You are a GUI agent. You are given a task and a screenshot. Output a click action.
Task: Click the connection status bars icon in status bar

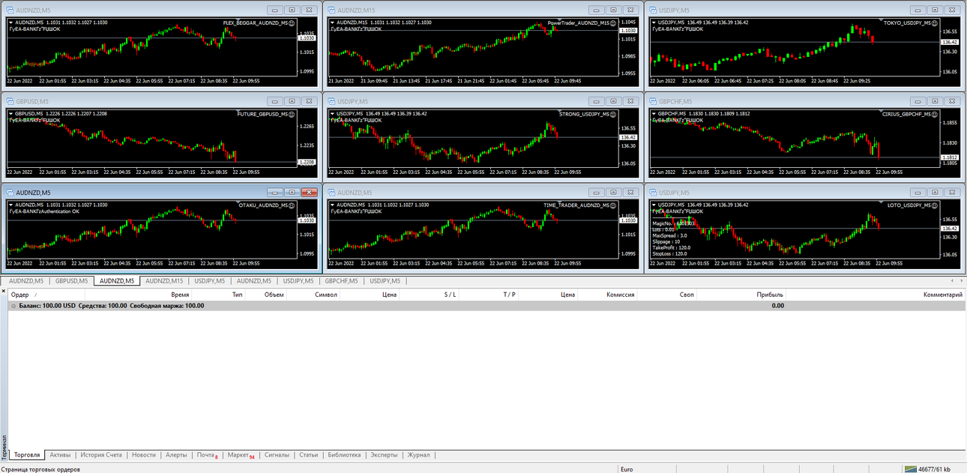pos(910,469)
